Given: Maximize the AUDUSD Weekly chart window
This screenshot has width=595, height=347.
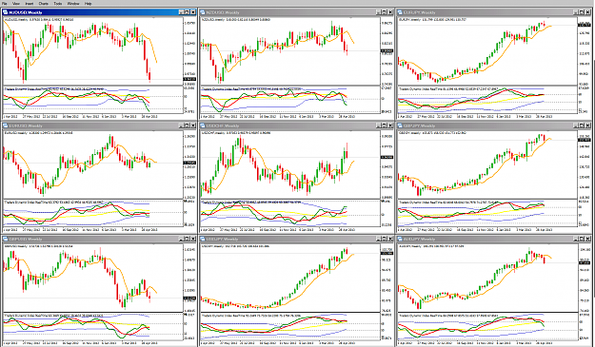Looking at the screenshot, I should (x=188, y=12).
